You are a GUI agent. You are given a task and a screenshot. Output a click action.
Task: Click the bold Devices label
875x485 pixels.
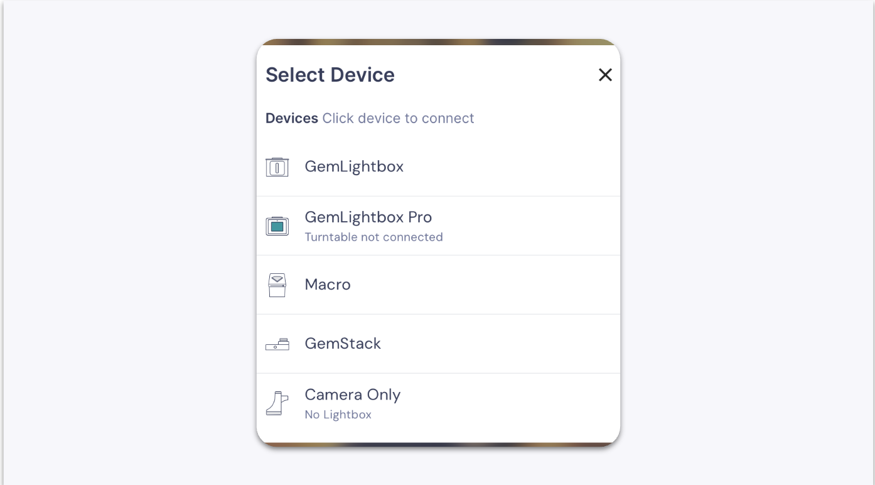point(292,118)
